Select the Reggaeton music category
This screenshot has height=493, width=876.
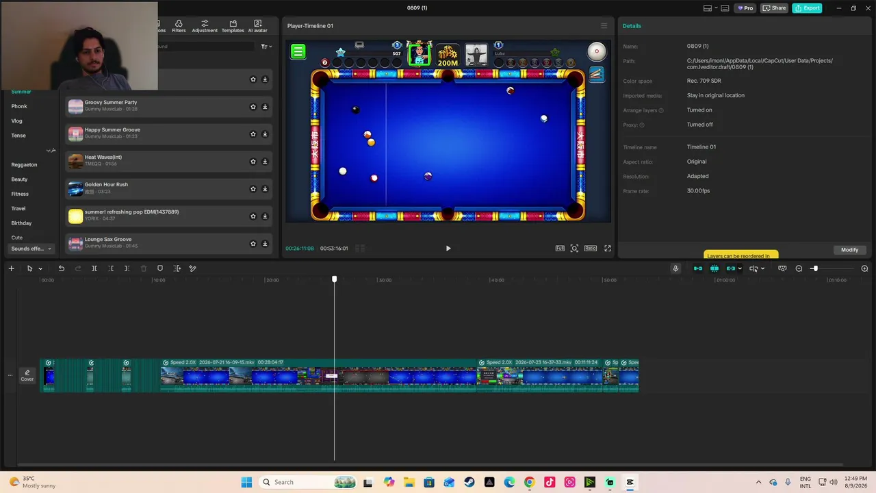pos(24,164)
